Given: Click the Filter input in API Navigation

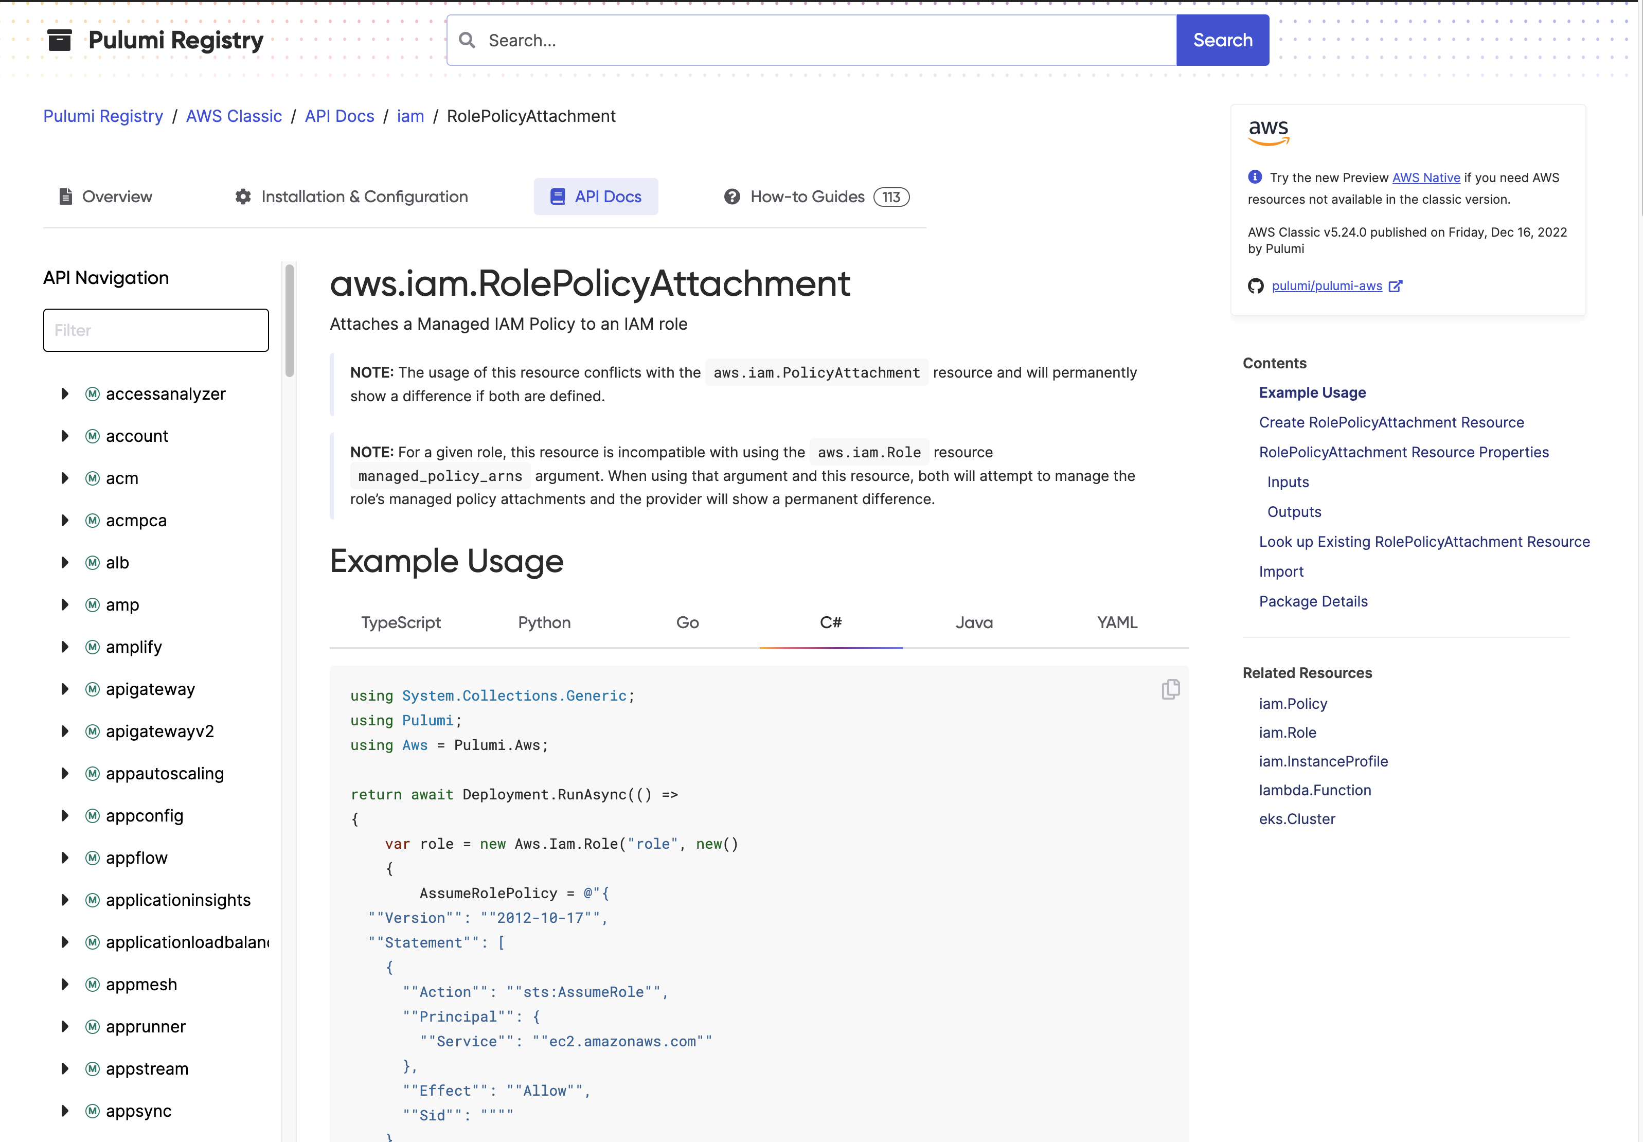Looking at the screenshot, I should (x=155, y=330).
